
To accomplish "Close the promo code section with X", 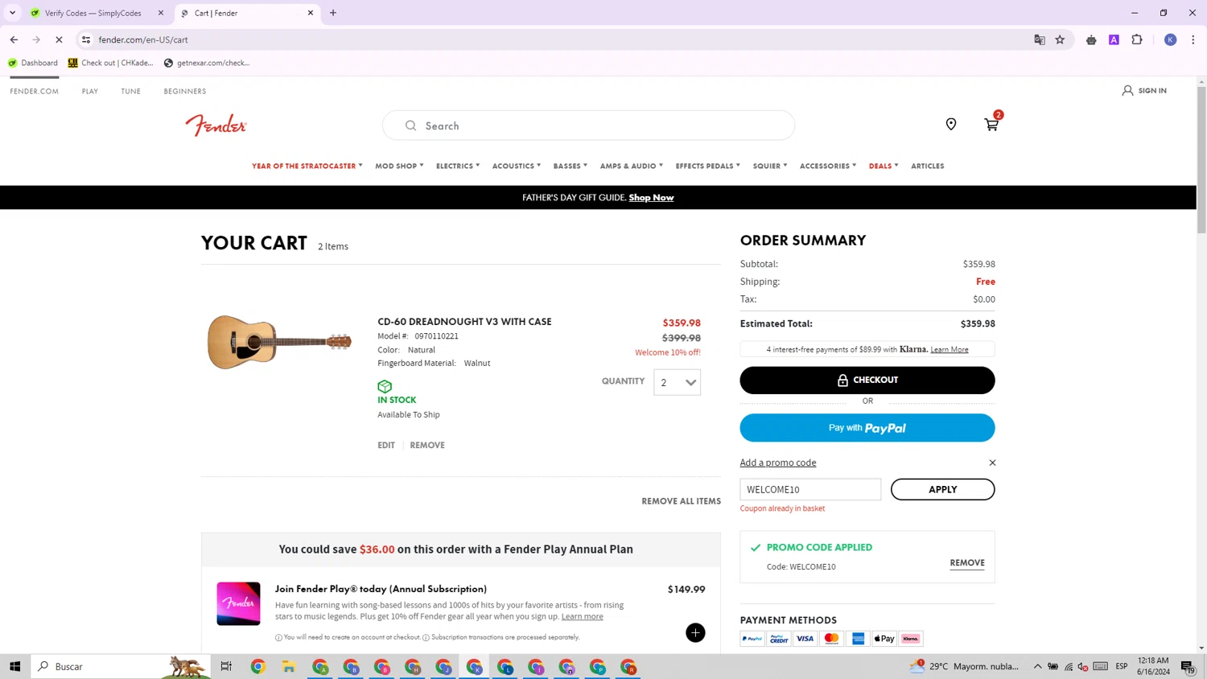I will coord(992,463).
